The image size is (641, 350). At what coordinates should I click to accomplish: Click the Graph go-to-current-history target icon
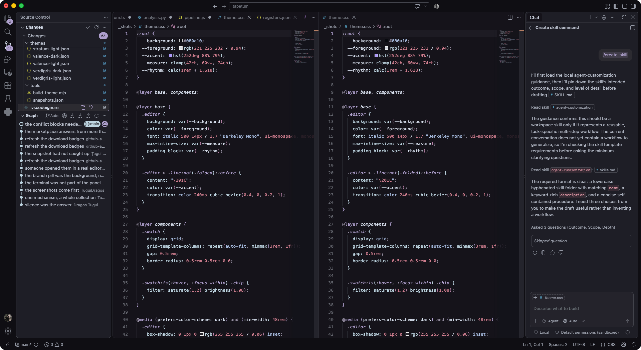pyautogui.click(x=64, y=116)
